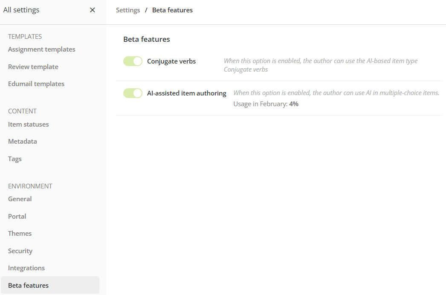Screen dimensions: 446x295
Task: Open Item statuses settings
Action: coord(28,124)
